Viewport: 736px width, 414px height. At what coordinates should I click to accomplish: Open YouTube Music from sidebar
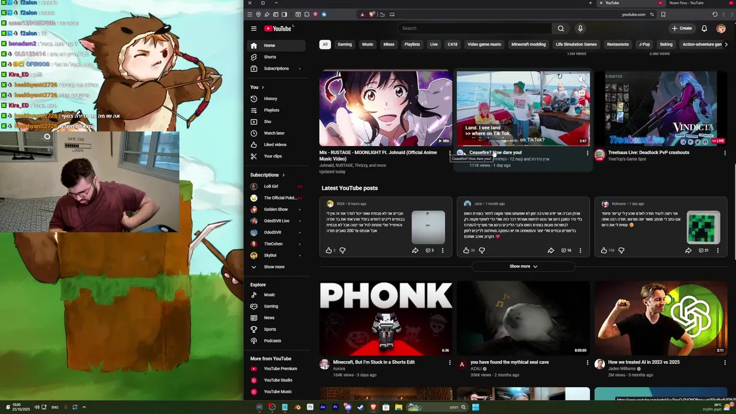click(277, 392)
